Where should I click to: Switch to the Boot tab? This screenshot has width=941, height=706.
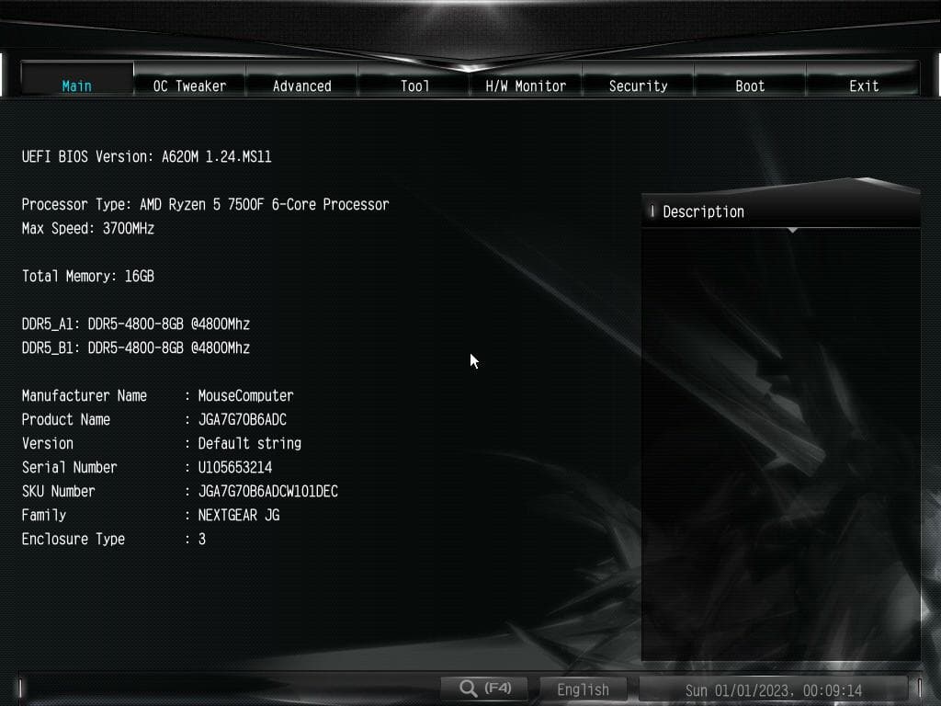(750, 79)
